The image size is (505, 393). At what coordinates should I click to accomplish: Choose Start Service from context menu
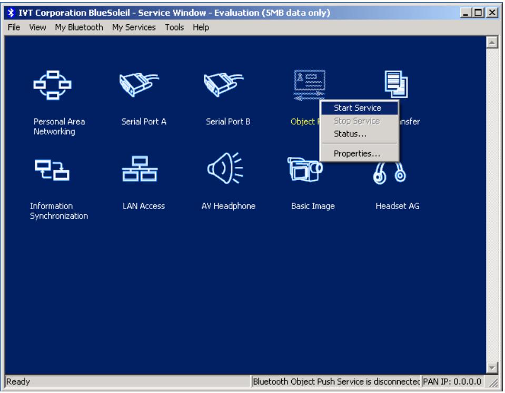[360, 108]
